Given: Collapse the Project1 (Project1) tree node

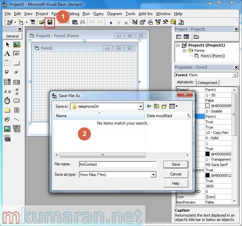Looking at the screenshot, I should point(178,46).
